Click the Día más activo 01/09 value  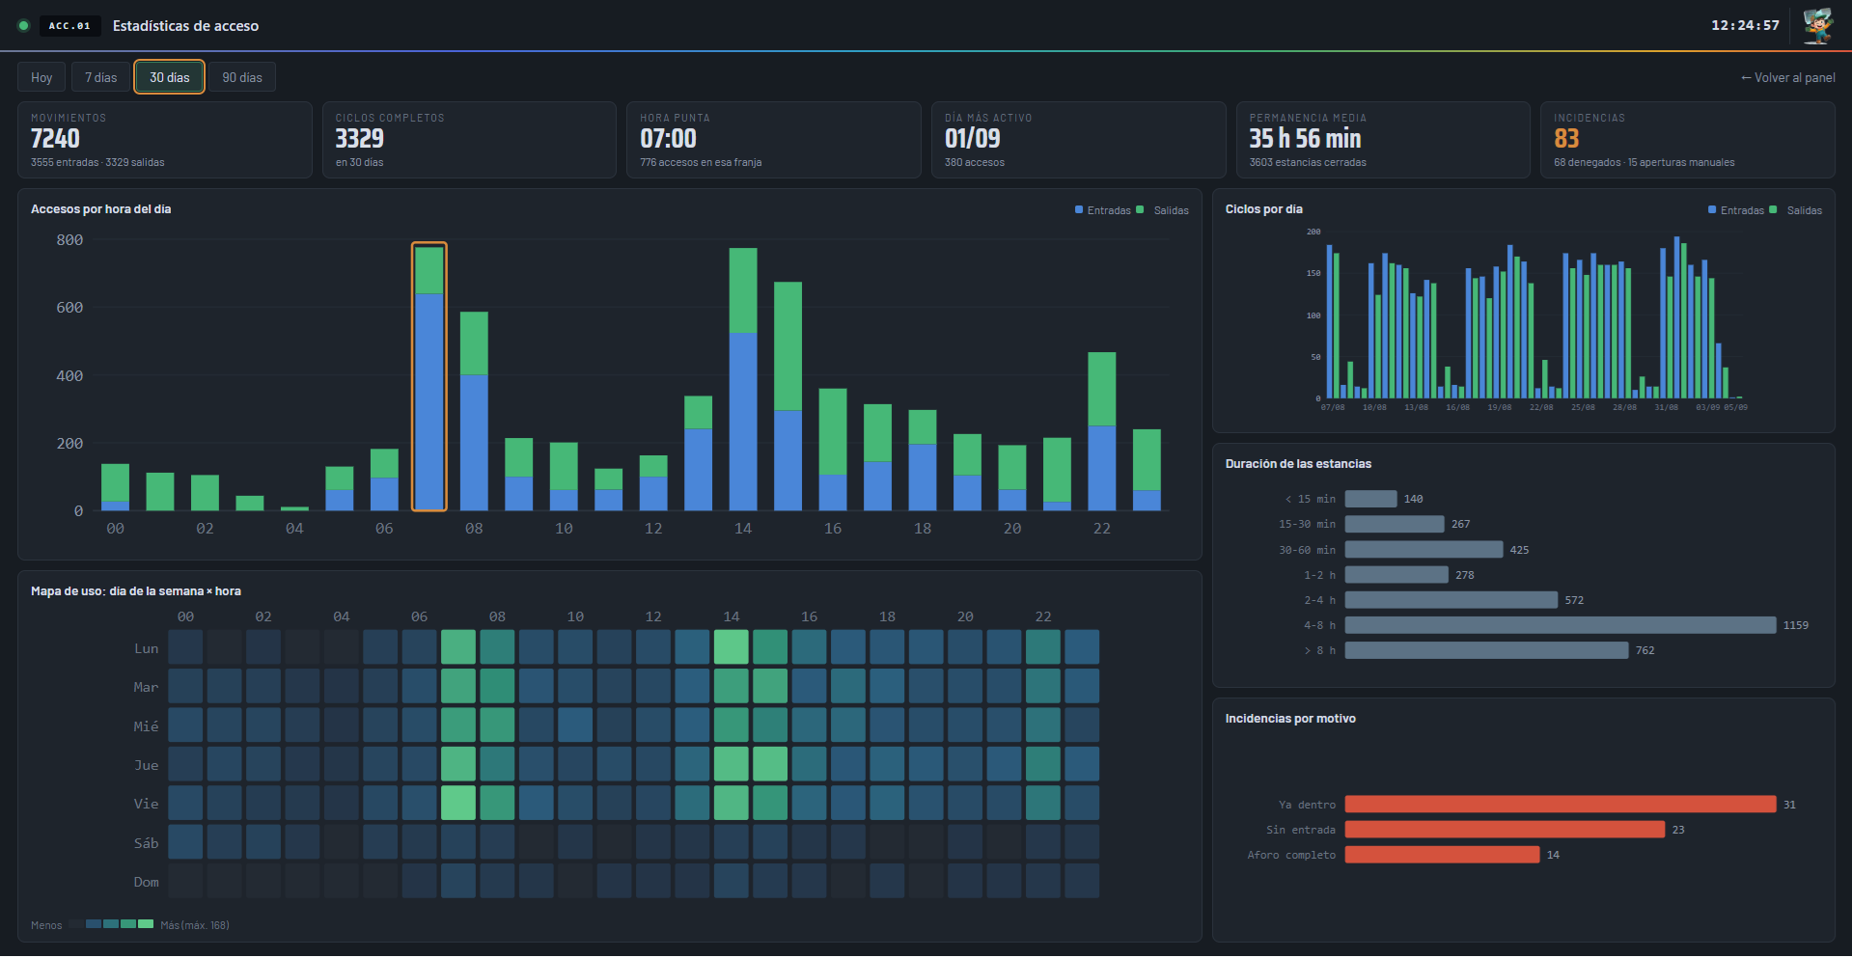tap(972, 139)
